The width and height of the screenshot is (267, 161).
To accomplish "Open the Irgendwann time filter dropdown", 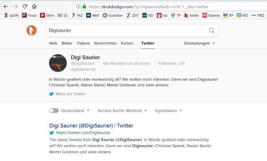I will pos(168,111).
